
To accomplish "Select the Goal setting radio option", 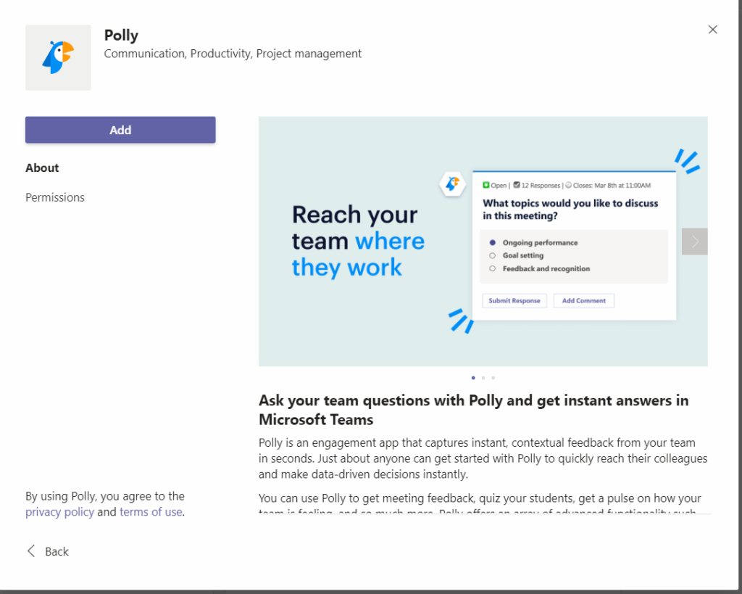I will click(493, 256).
